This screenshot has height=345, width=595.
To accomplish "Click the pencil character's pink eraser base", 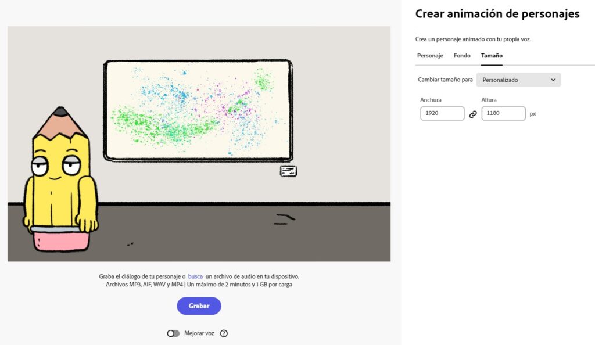I will tap(61, 239).
